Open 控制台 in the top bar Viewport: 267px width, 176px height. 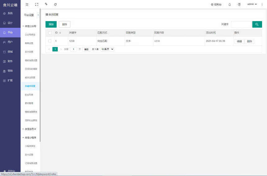pos(216,4)
